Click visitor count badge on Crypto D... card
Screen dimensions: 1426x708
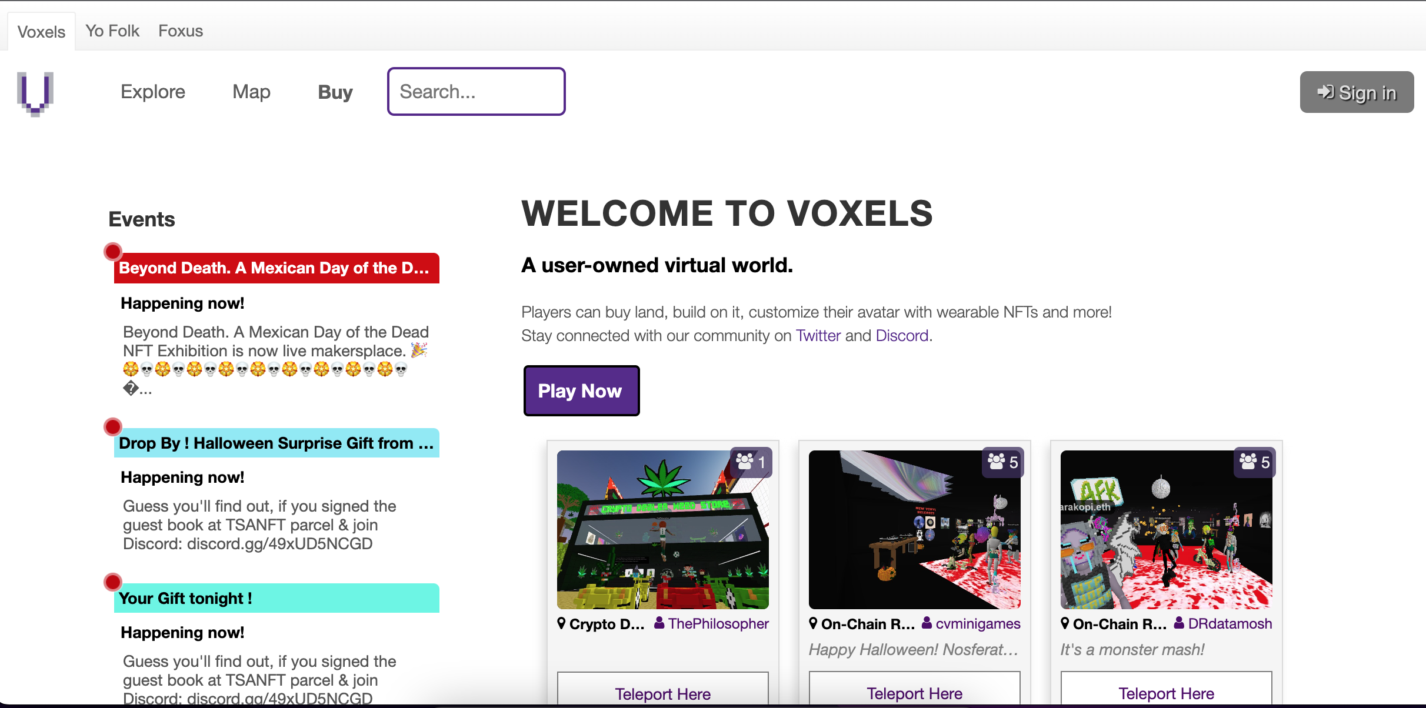pyautogui.click(x=751, y=462)
